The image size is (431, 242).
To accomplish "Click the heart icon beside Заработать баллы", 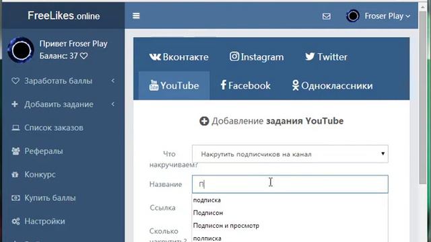I will [x=15, y=81].
